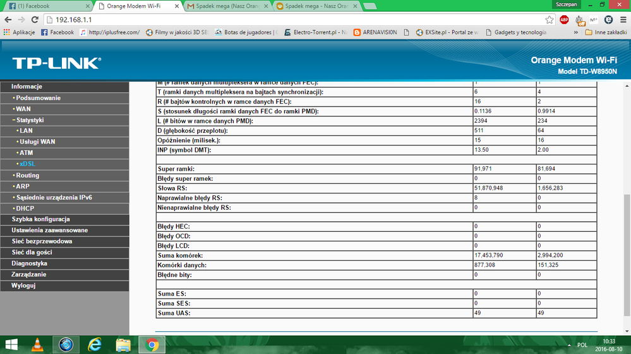Viewport: 631px width, 354px height.
Task: Open Internet Explorer from the taskbar
Action: 95,345
